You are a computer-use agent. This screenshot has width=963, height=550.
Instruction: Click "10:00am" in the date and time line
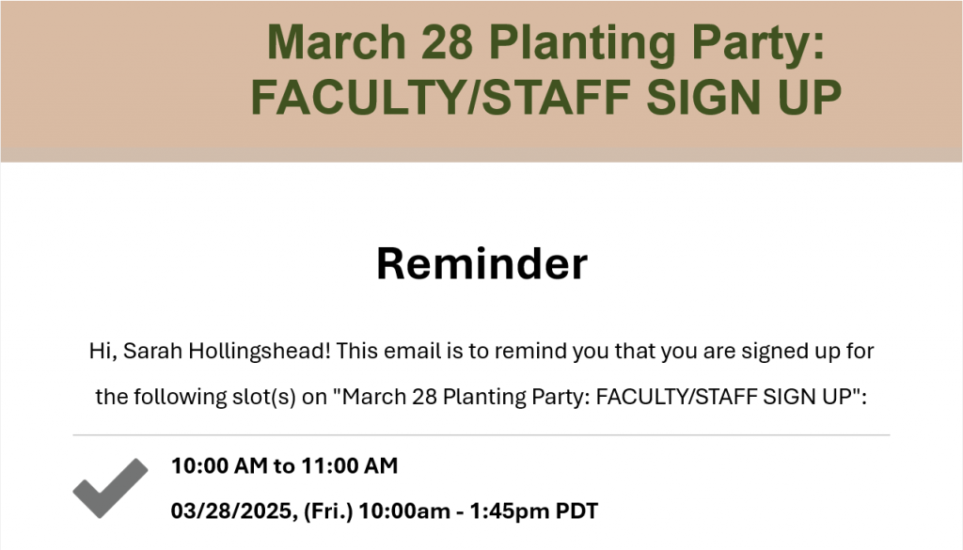click(403, 511)
